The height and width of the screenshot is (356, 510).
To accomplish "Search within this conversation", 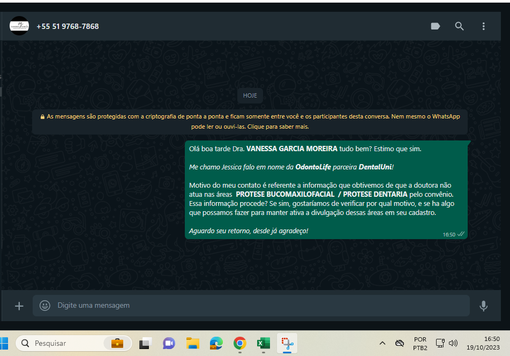I will click(459, 26).
